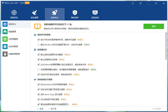Click the skin shirt icon in title bar

[x=133, y=3]
